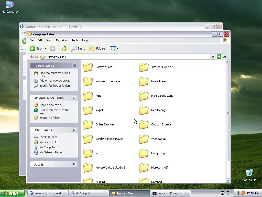Open the Search magnifier toolbar button

point(79,48)
